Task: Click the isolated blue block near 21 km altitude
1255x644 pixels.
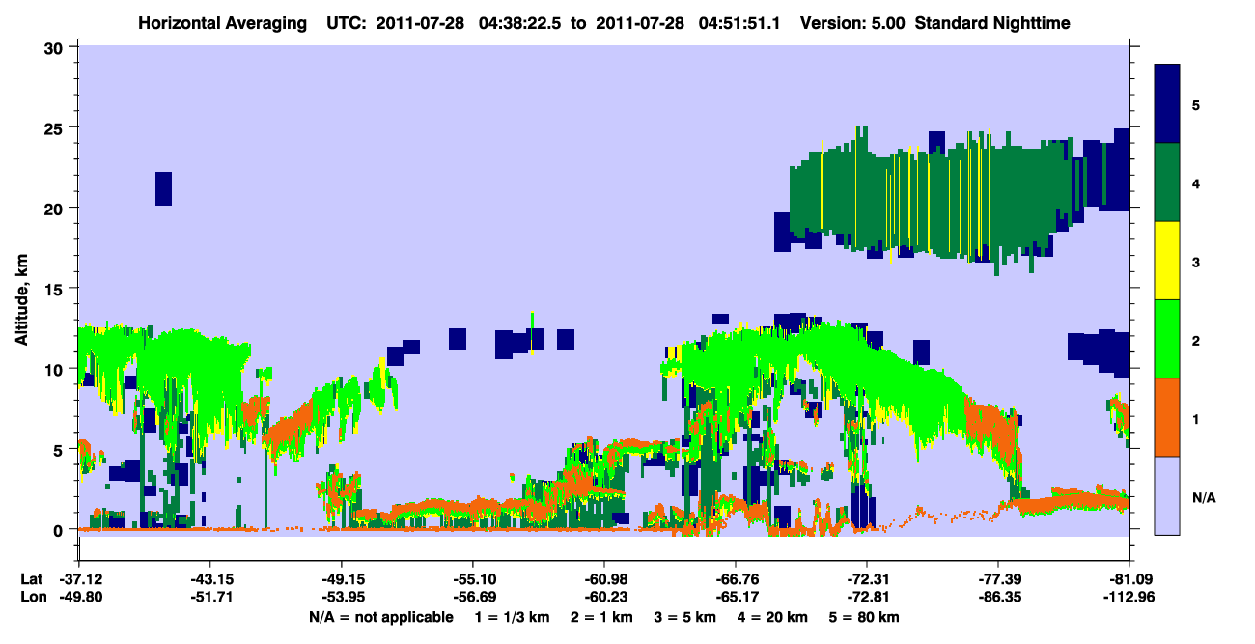Action: tap(163, 188)
